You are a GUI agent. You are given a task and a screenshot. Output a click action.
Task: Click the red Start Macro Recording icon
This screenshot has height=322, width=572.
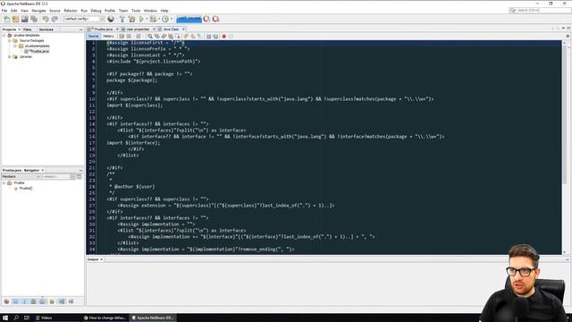click(x=224, y=36)
